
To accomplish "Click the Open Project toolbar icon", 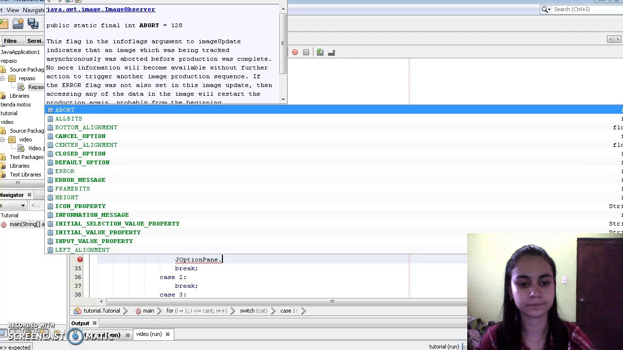I will [x=18, y=23].
